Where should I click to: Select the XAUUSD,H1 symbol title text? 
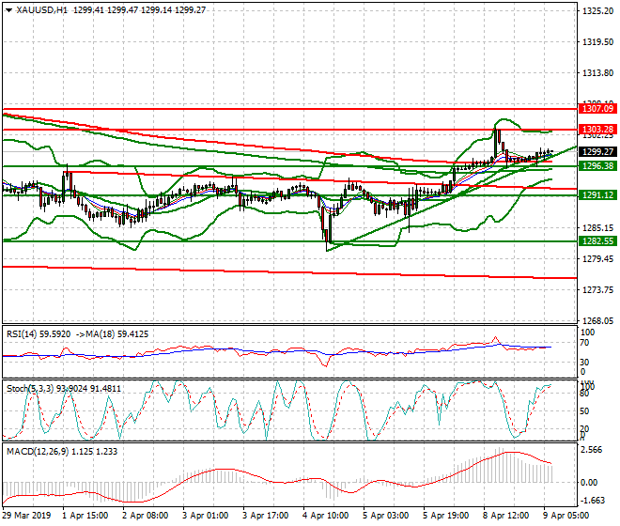click(x=41, y=10)
